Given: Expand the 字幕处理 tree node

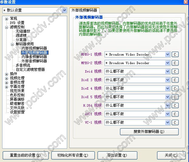Looking at the screenshot, I should pos(6,87).
